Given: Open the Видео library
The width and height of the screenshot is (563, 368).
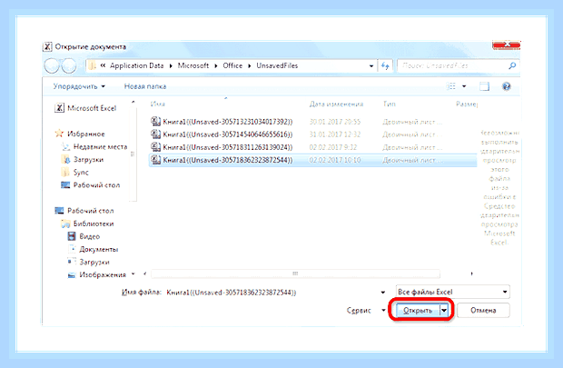Looking at the screenshot, I should point(84,236).
